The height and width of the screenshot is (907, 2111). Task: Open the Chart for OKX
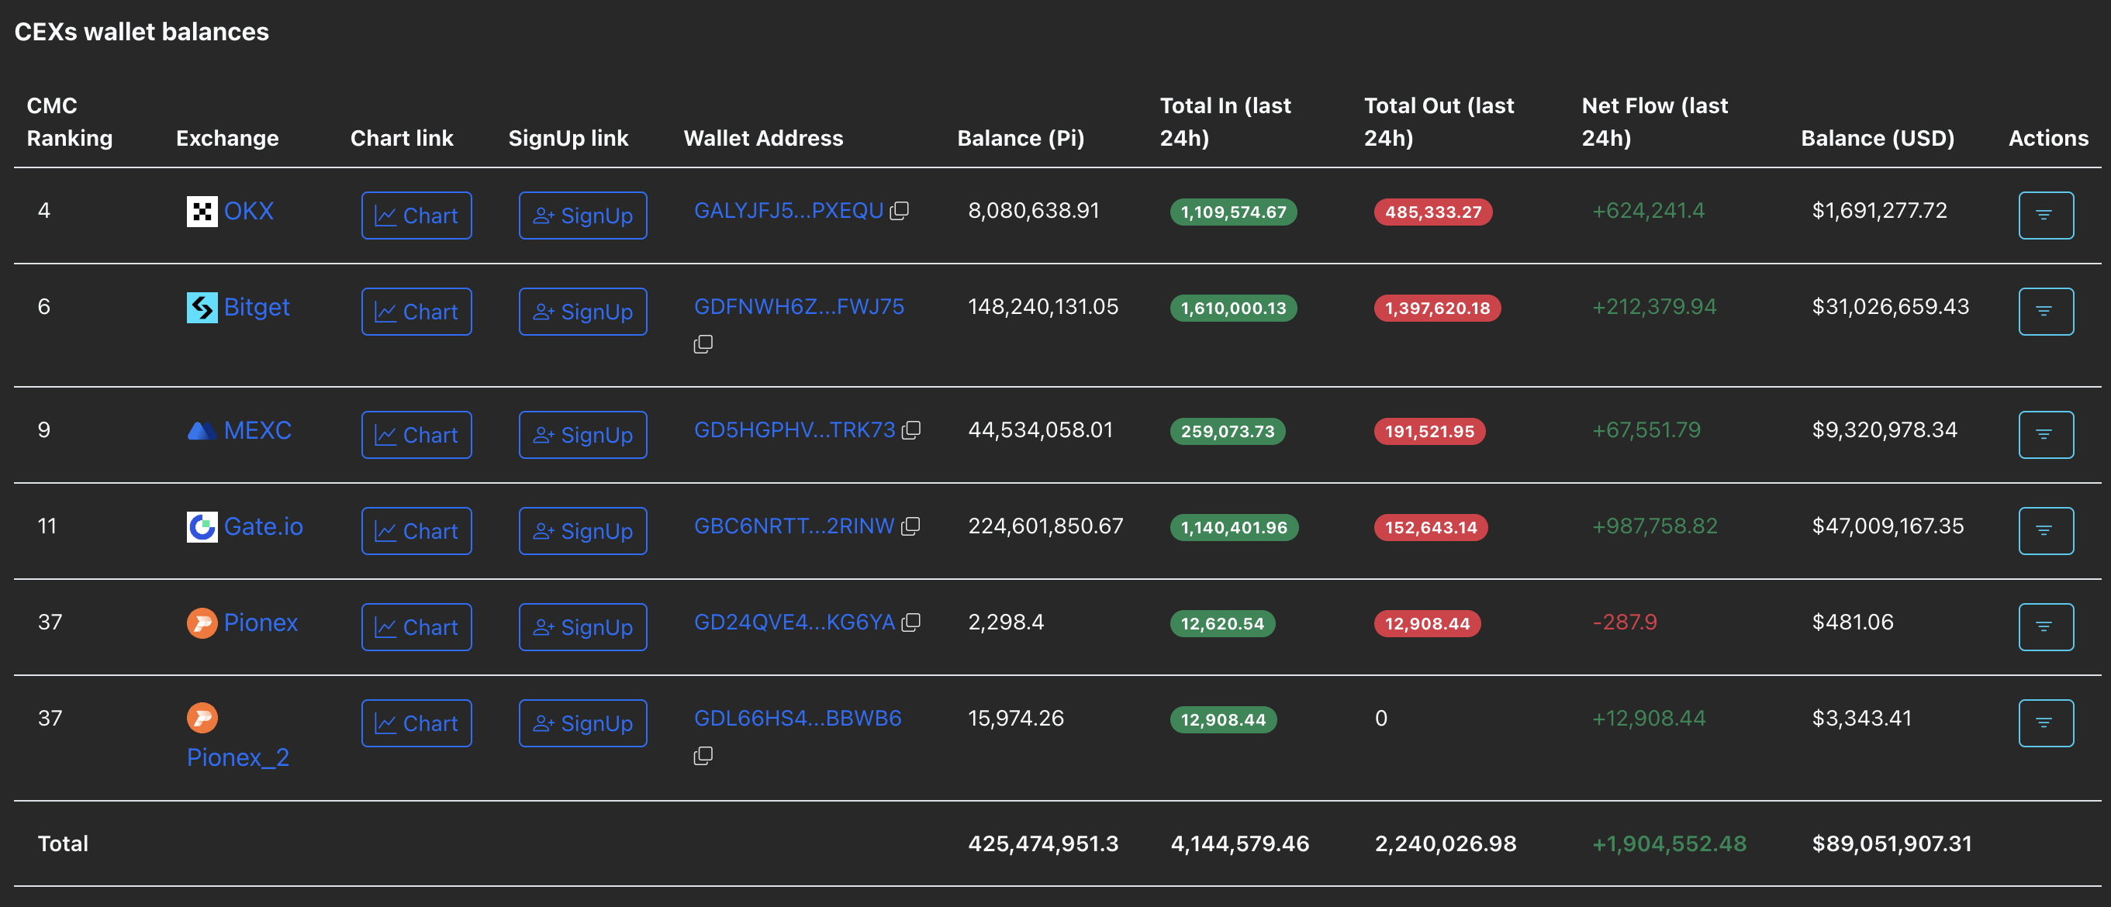416,215
